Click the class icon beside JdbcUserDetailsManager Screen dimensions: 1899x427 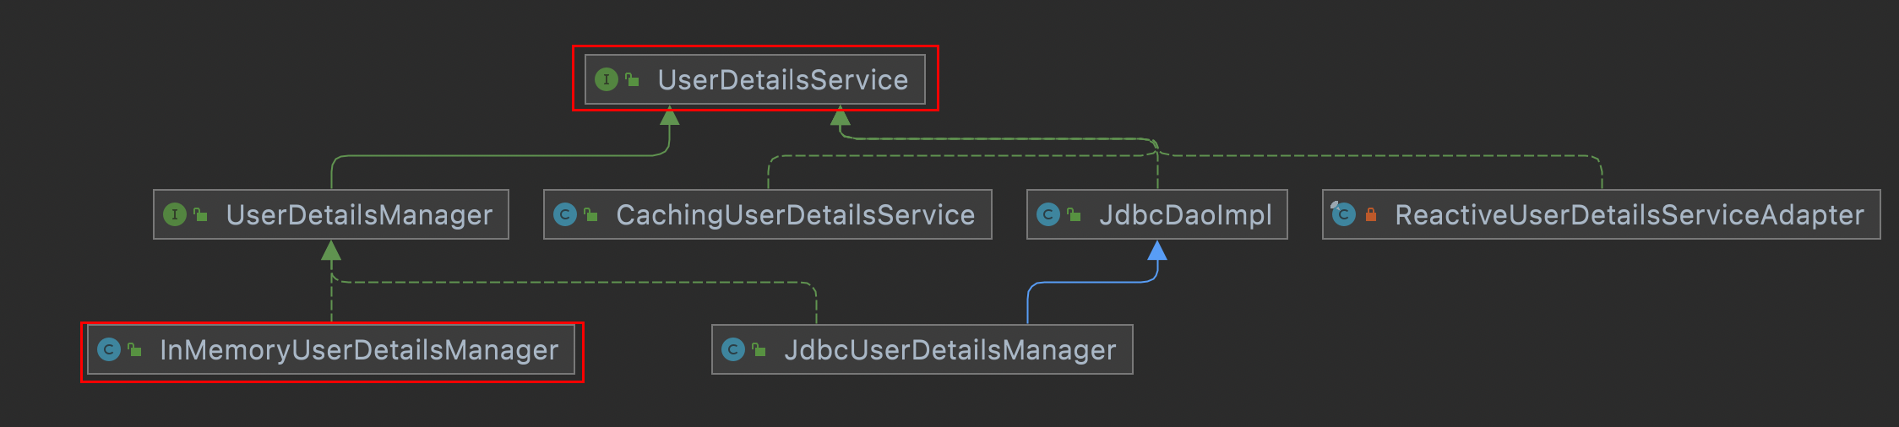click(x=733, y=349)
